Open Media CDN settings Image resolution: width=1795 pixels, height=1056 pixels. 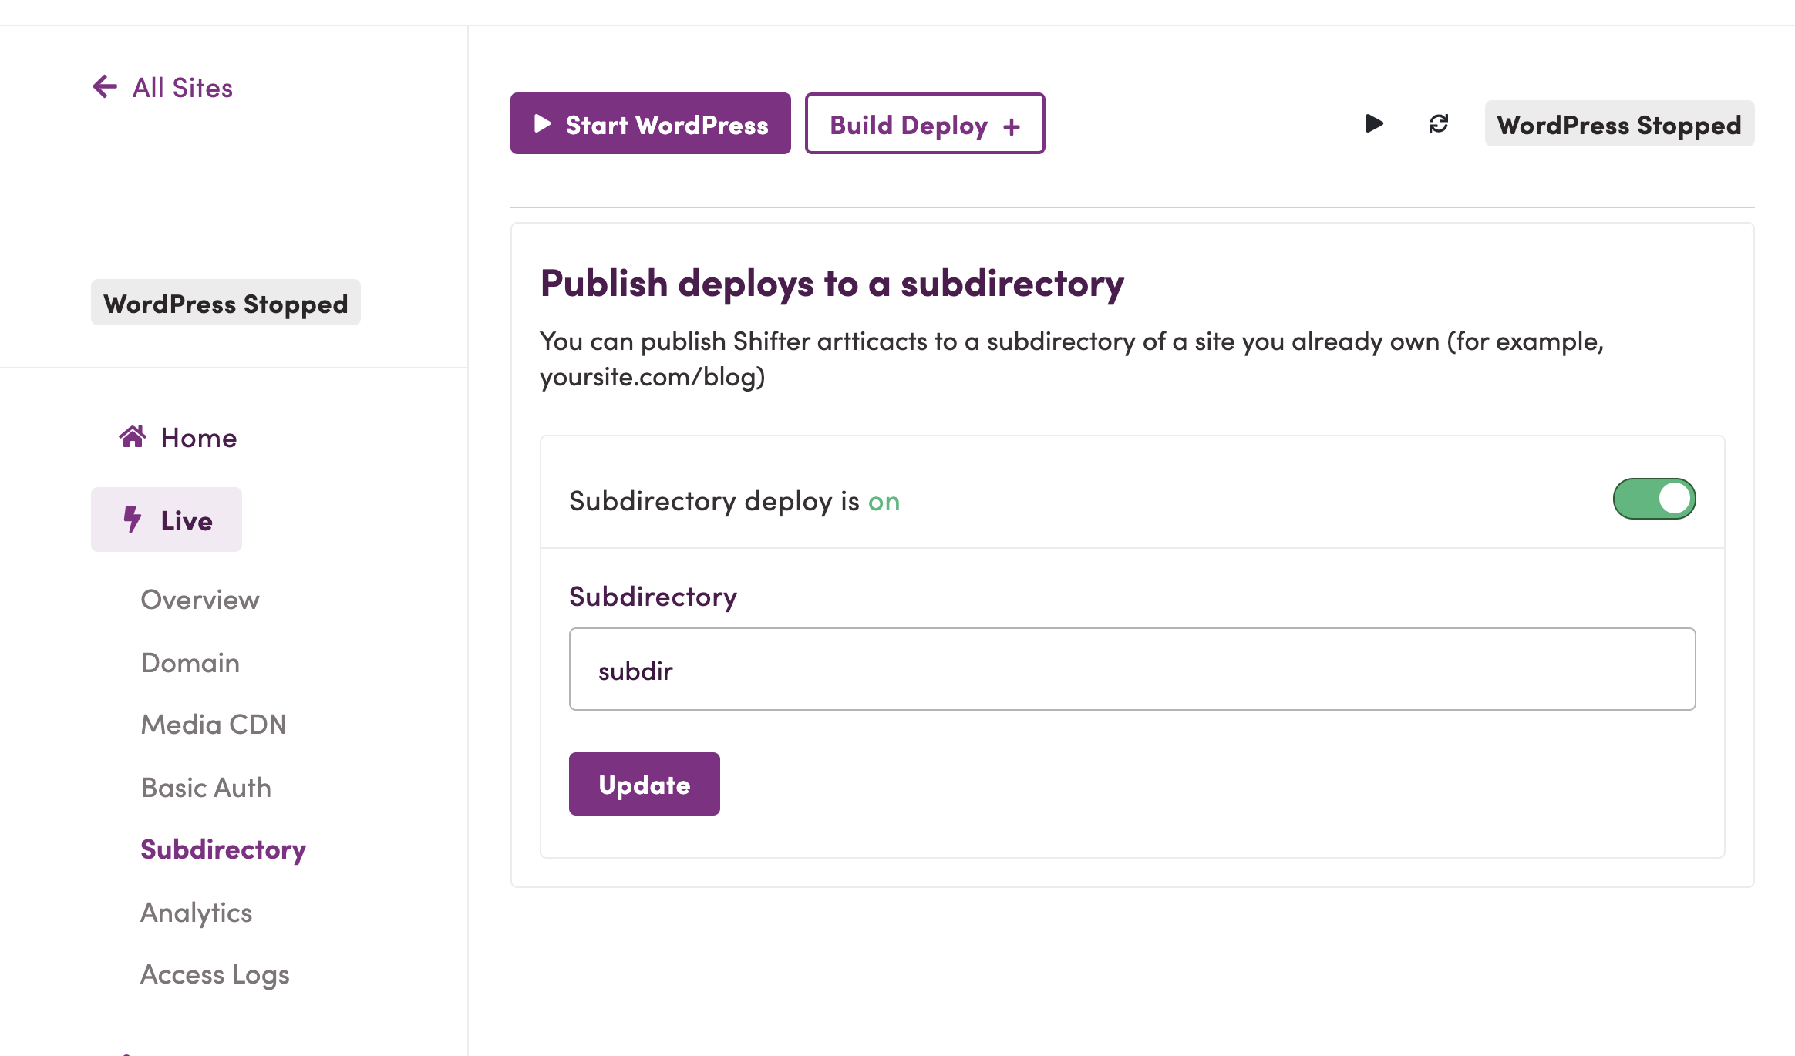(213, 725)
